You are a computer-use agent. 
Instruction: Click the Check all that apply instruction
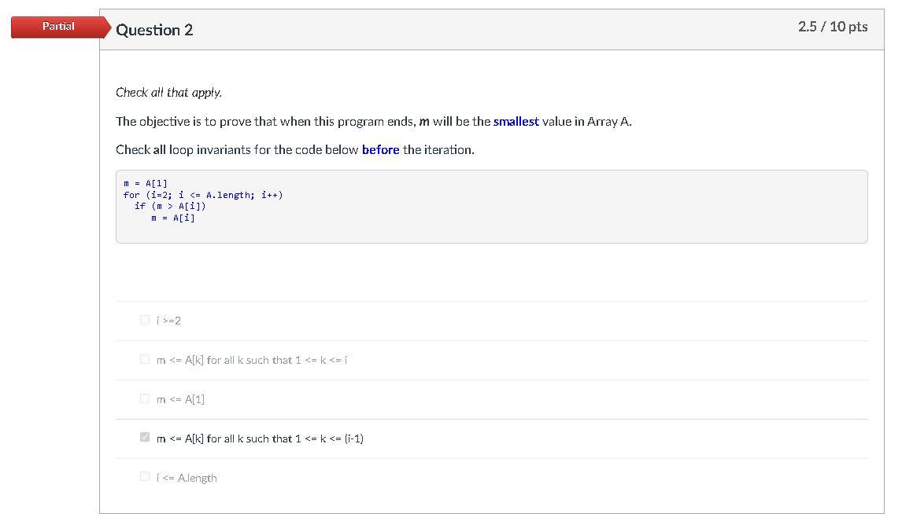168,93
